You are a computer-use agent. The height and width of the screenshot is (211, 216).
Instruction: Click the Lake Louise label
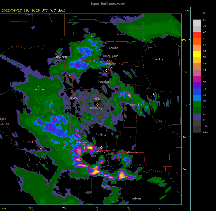click(x=5, y=121)
